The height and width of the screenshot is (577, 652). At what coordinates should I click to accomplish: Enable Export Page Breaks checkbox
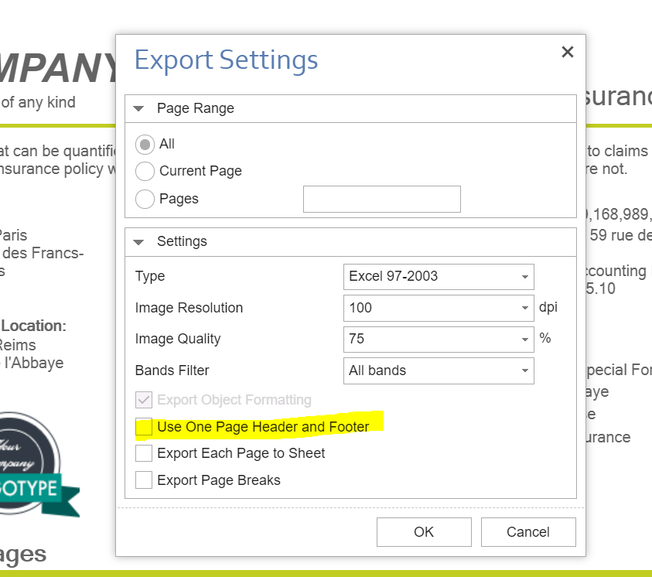tap(144, 480)
